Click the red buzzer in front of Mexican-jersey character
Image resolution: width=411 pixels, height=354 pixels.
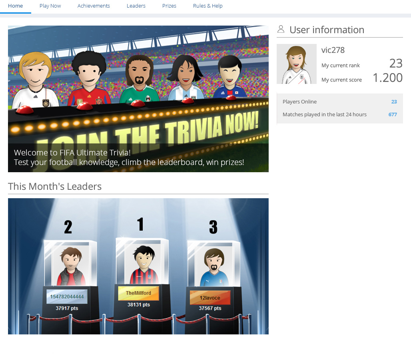(138, 103)
